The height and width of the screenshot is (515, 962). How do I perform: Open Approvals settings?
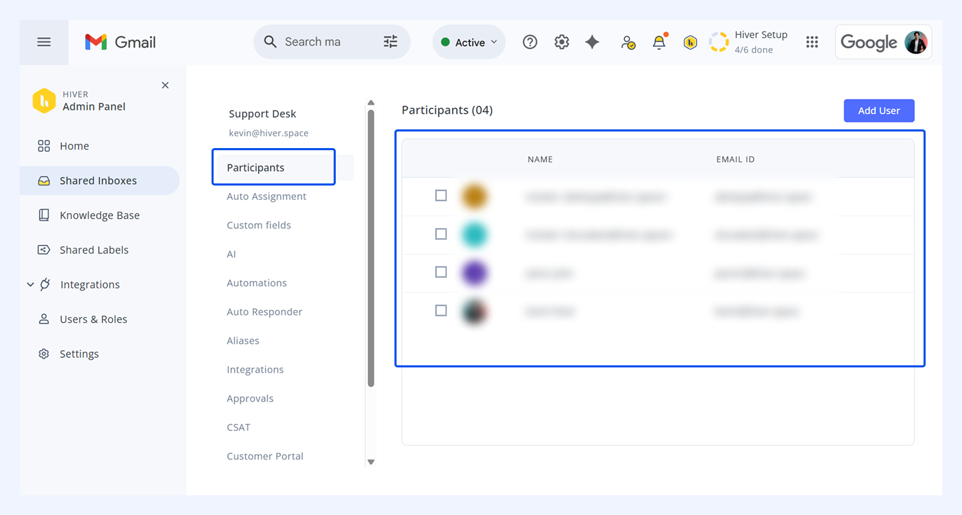(x=250, y=399)
